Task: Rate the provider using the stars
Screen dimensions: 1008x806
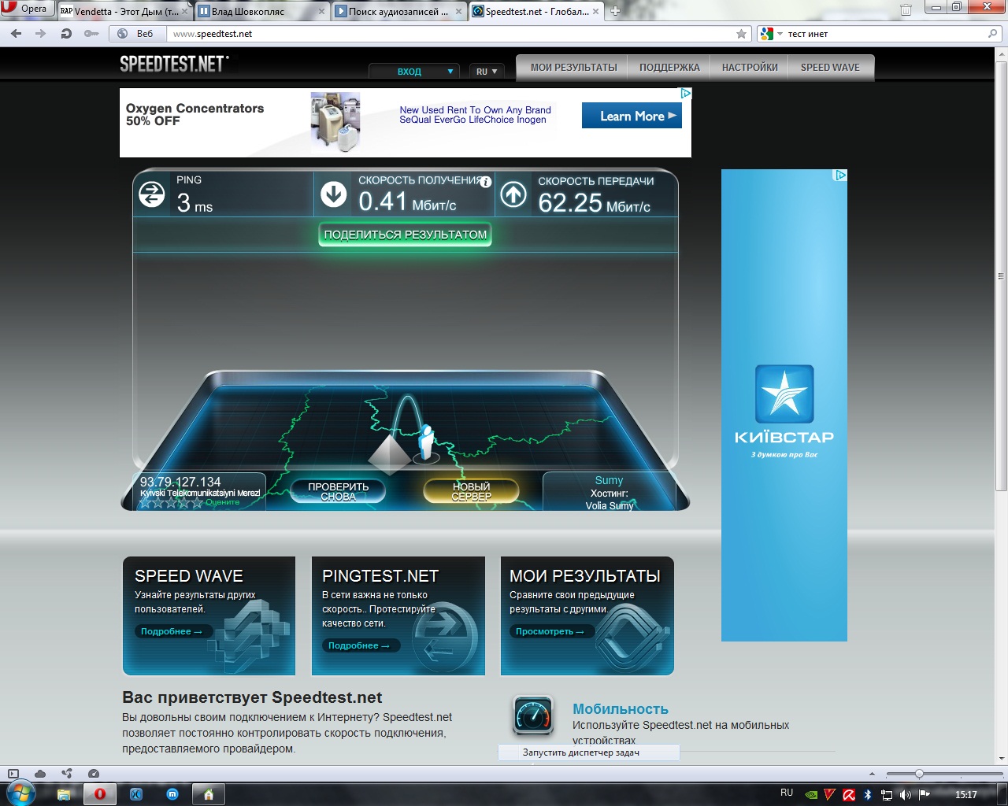Action: [x=171, y=503]
